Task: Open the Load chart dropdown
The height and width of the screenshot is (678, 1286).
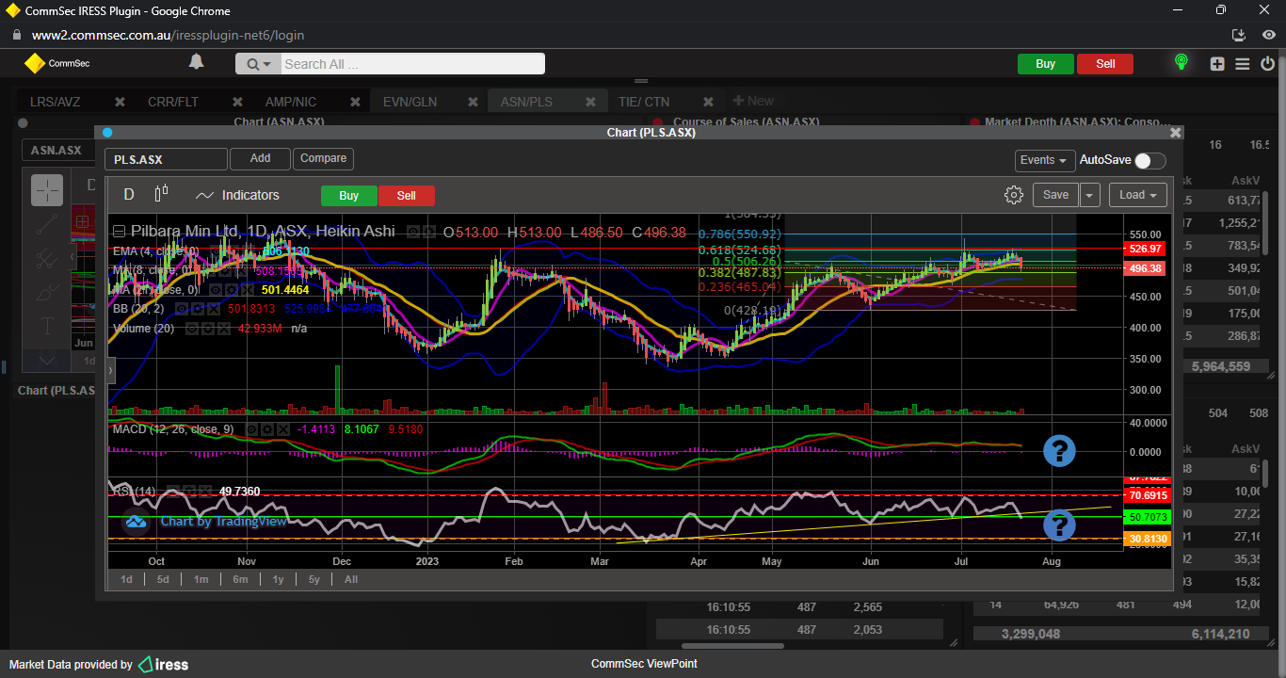Action: (1138, 195)
